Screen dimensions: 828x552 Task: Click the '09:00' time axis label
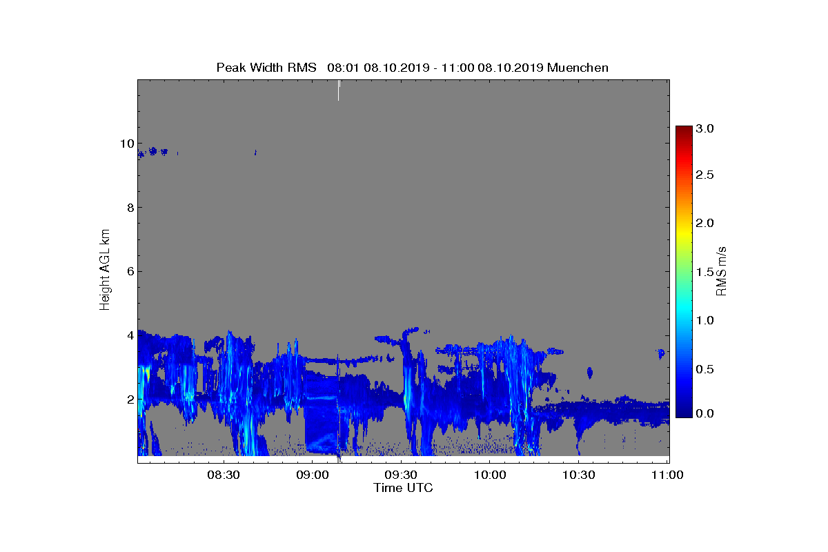(312, 475)
